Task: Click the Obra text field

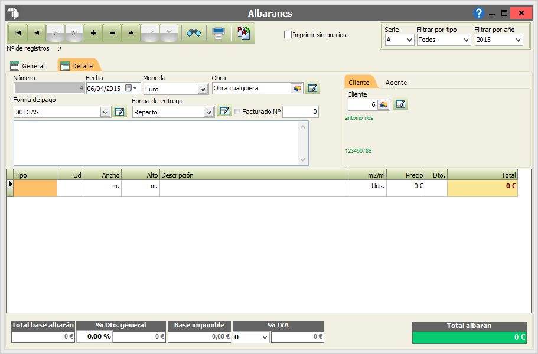Action: (x=252, y=88)
